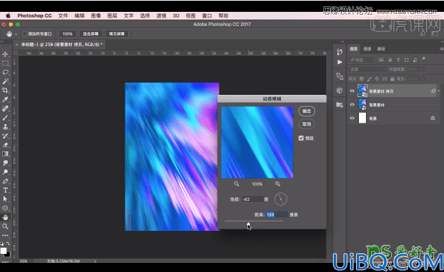The width and height of the screenshot is (444, 272).
Task: Select the Dodge tool
Action: pos(5,172)
